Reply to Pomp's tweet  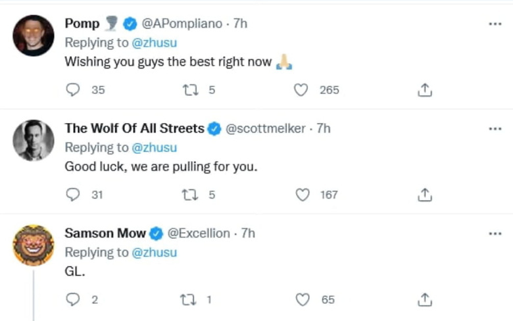click(73, 90)
